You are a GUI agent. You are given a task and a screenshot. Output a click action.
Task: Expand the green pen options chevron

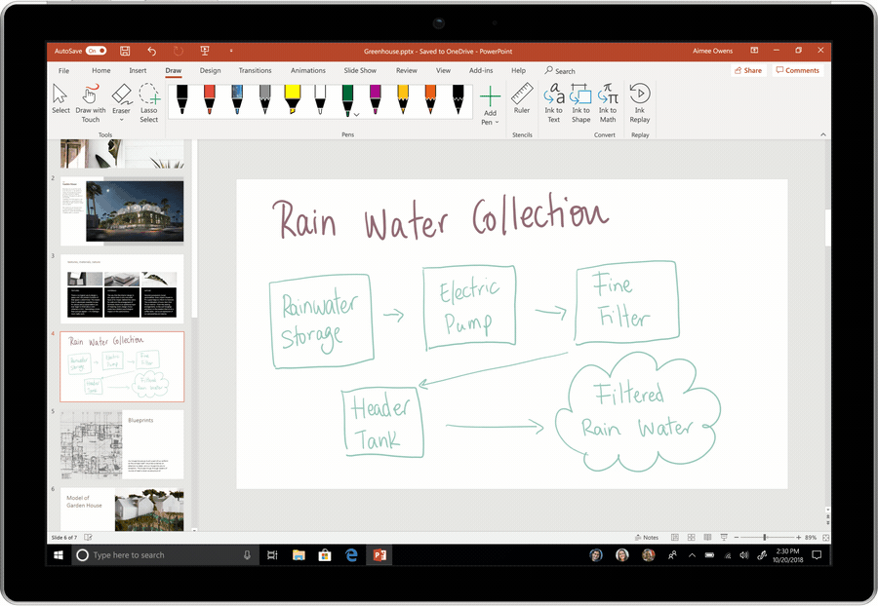[357, 115]
